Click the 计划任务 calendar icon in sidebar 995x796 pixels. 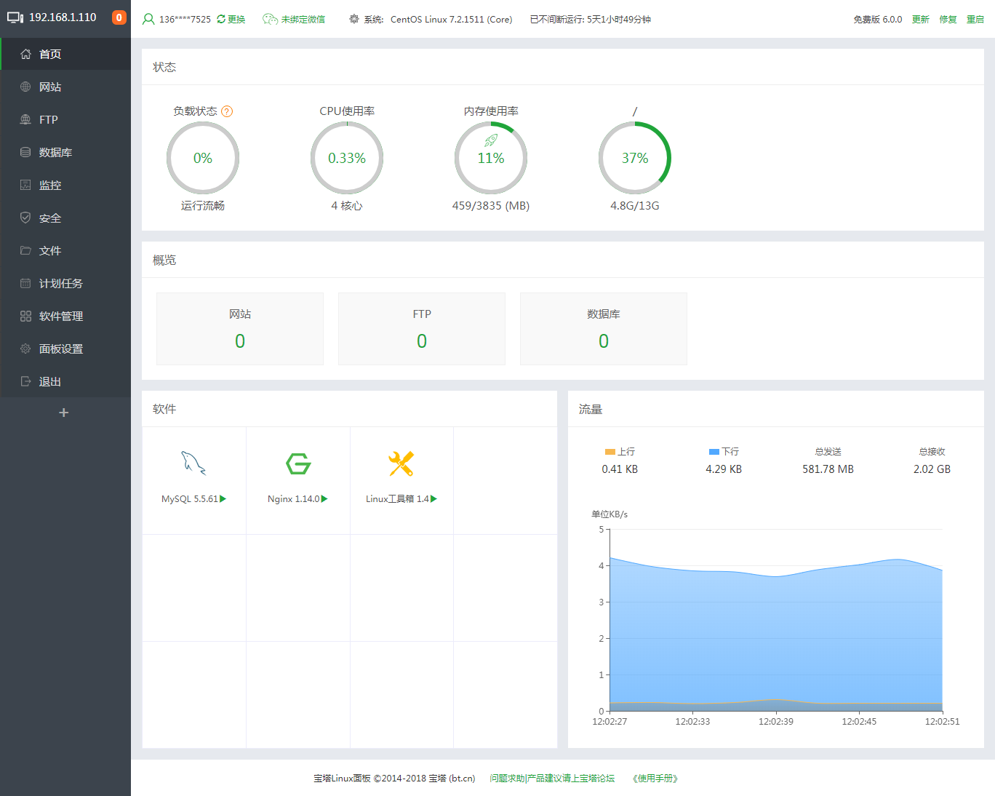25,283
